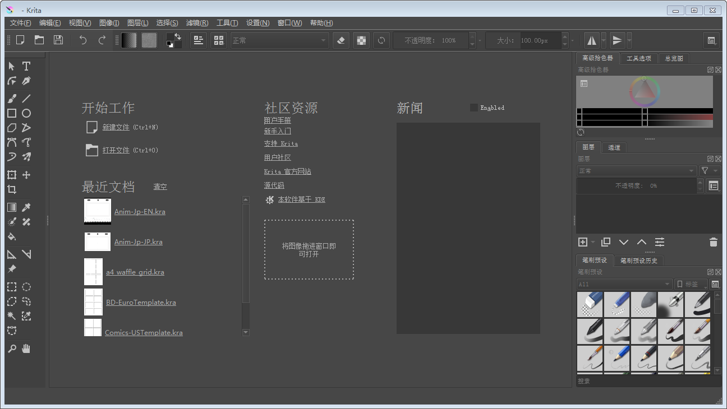Select the Rectangle shape tool
Screen dimensions: 727x409
pos(12,113)
